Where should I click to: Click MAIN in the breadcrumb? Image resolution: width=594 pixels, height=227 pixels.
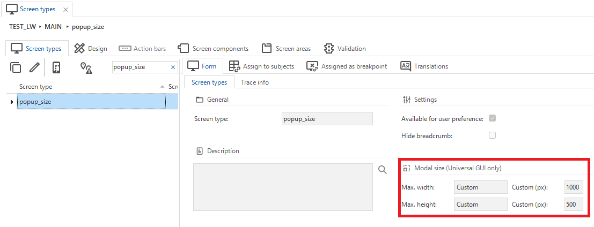pos(53,27)
